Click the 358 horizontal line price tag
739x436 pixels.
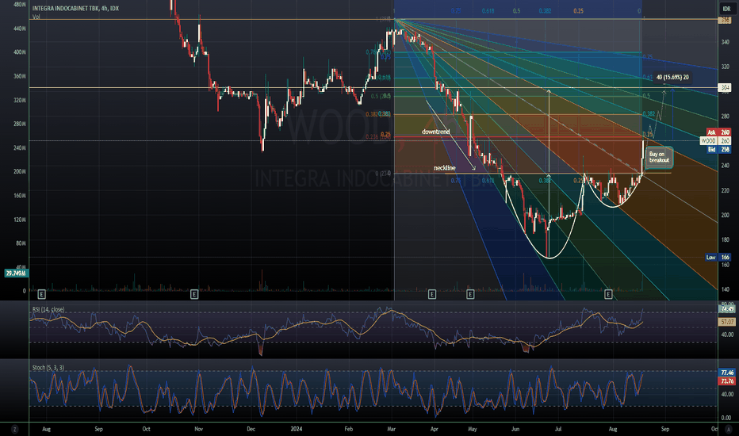(x=725, y=20)
